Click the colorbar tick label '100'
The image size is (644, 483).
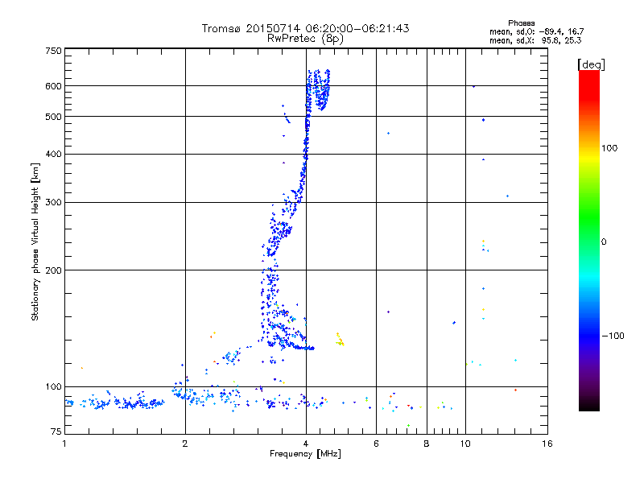click(609, 148)
